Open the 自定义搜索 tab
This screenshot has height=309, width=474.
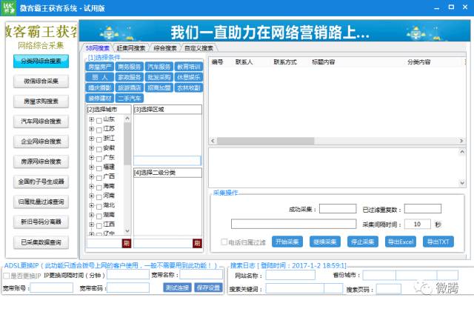[x=198, y=48]
